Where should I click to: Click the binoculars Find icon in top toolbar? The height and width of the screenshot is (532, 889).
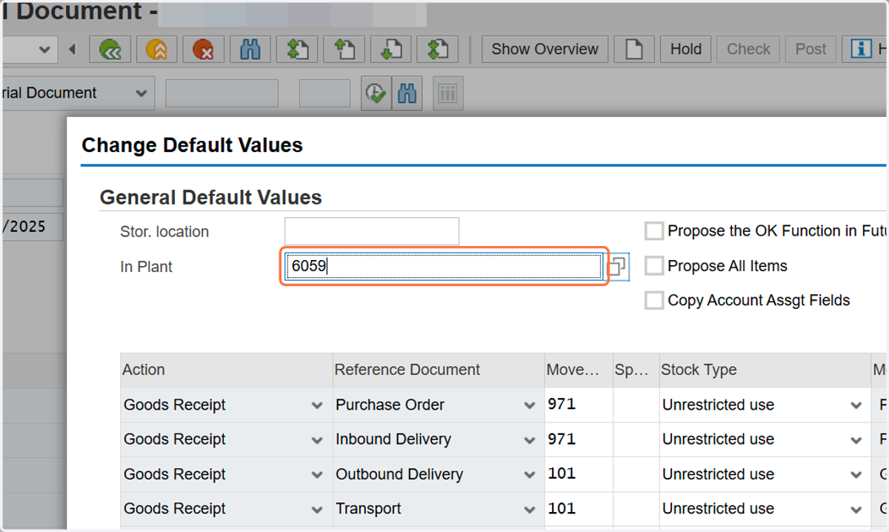point(250,50)
